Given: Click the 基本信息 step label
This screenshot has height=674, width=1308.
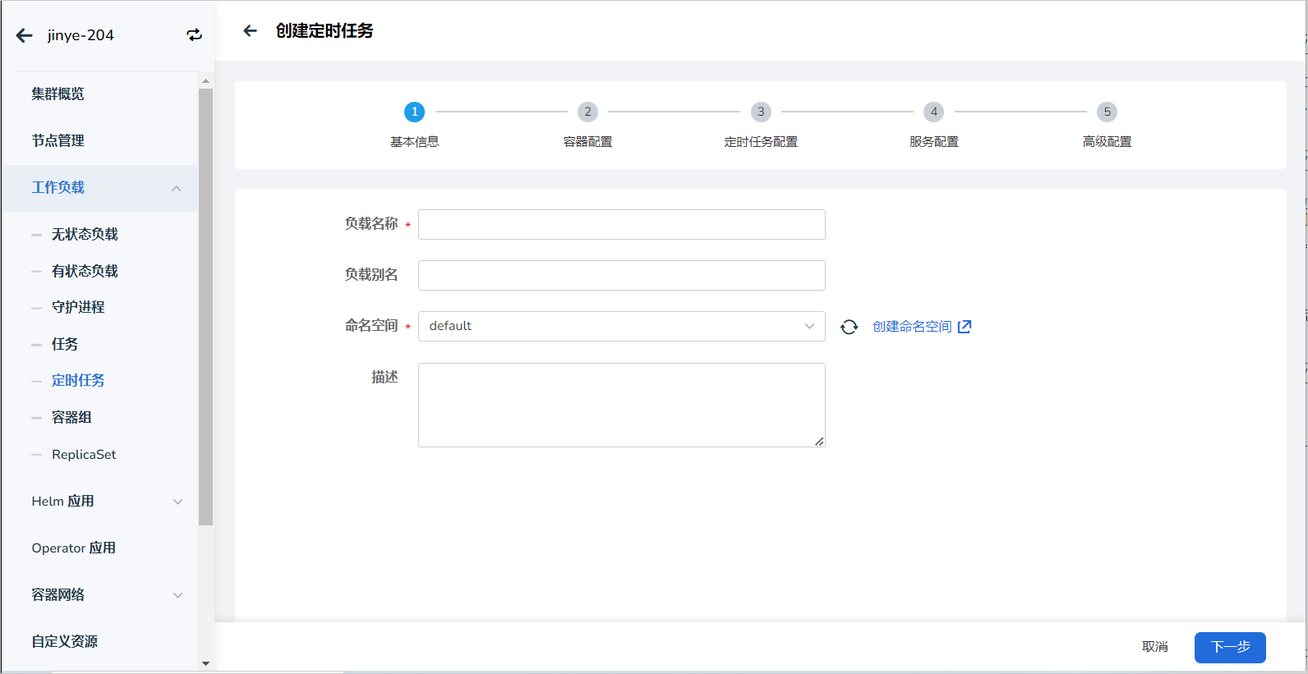Looking at the screenshot, I should [x=414, y=142].
